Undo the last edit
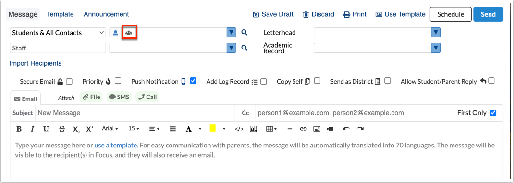The image size is (514, 183). click(346, 129)
